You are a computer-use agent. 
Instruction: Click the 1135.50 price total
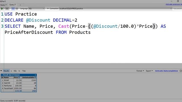pos(18,91)
